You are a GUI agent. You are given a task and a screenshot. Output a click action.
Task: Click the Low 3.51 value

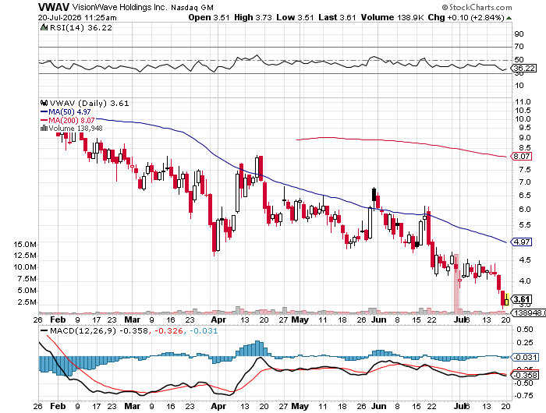(295, 17)
